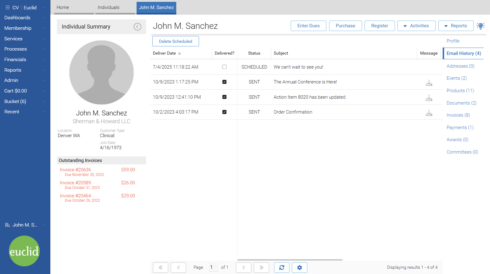490x274 pixels.
Task: Click the Purchase button
Action: click(346, 26)
